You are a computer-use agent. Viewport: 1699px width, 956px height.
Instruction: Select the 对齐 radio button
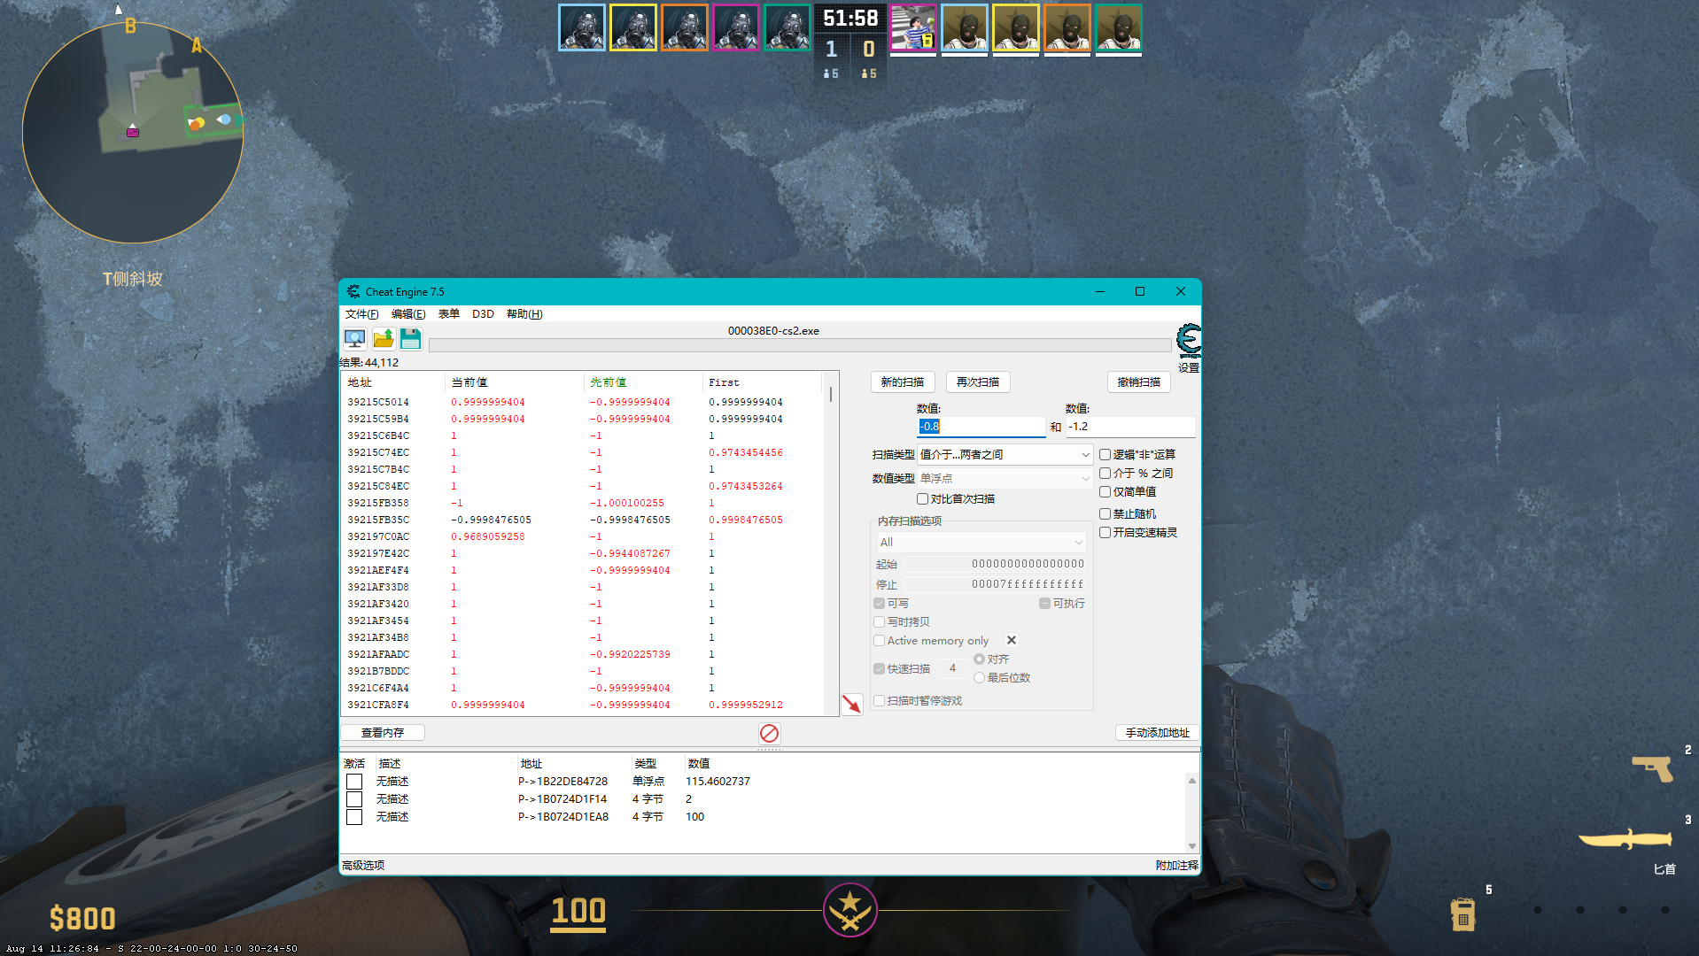coord(979,659)
